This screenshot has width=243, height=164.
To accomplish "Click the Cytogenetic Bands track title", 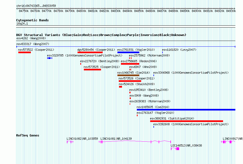I will tap(32, 20).
